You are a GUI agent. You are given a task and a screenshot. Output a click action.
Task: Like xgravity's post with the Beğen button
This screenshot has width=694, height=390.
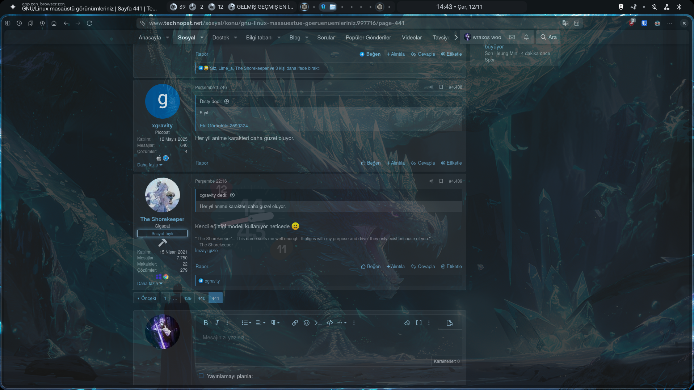click(371, 163)
